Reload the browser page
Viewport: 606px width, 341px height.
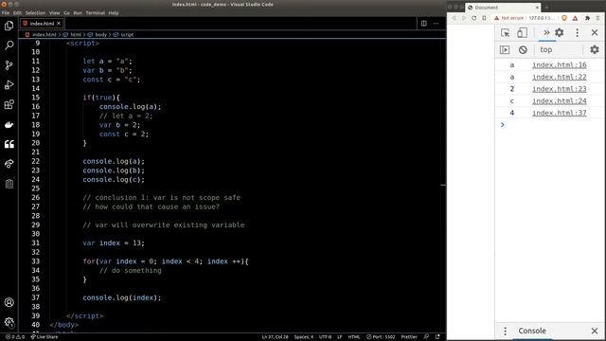point(473,18)
